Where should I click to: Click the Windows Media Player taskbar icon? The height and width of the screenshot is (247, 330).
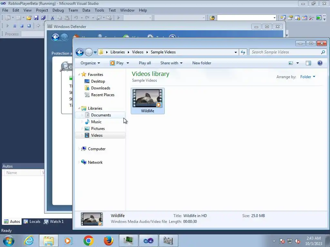(68, 241)
